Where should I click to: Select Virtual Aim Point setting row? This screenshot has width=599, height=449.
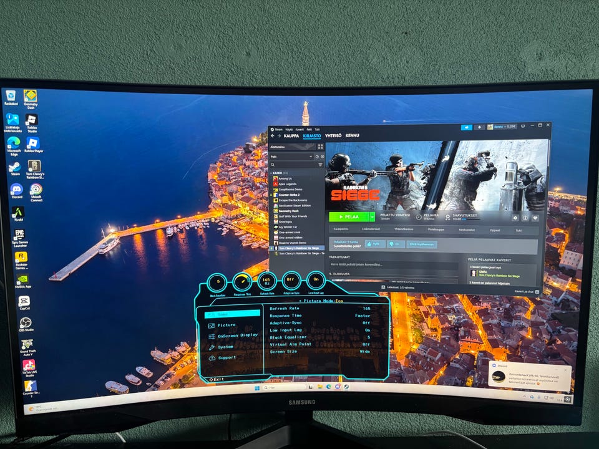coord(320,344)
